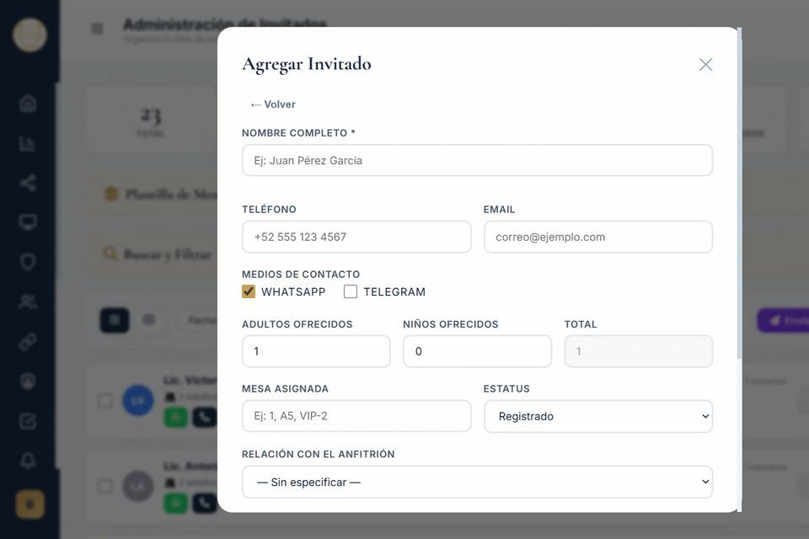
Task: Open the share icon in sidebar
Action: pos(28,183)
